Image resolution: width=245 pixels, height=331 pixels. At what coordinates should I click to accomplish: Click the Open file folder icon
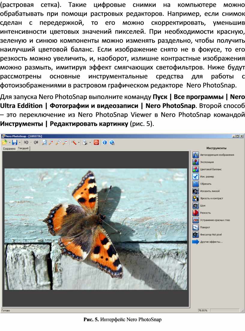click(4, 142)
